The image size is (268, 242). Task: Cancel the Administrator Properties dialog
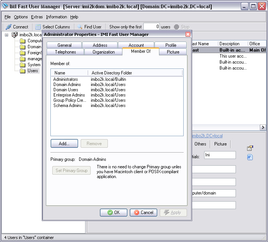[x=143, y=212]
